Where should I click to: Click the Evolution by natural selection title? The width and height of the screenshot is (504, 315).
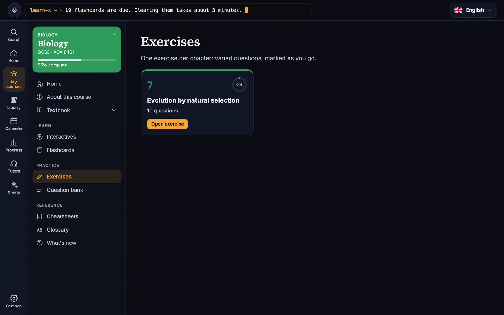pyautogui.click(x=193, y=100)
